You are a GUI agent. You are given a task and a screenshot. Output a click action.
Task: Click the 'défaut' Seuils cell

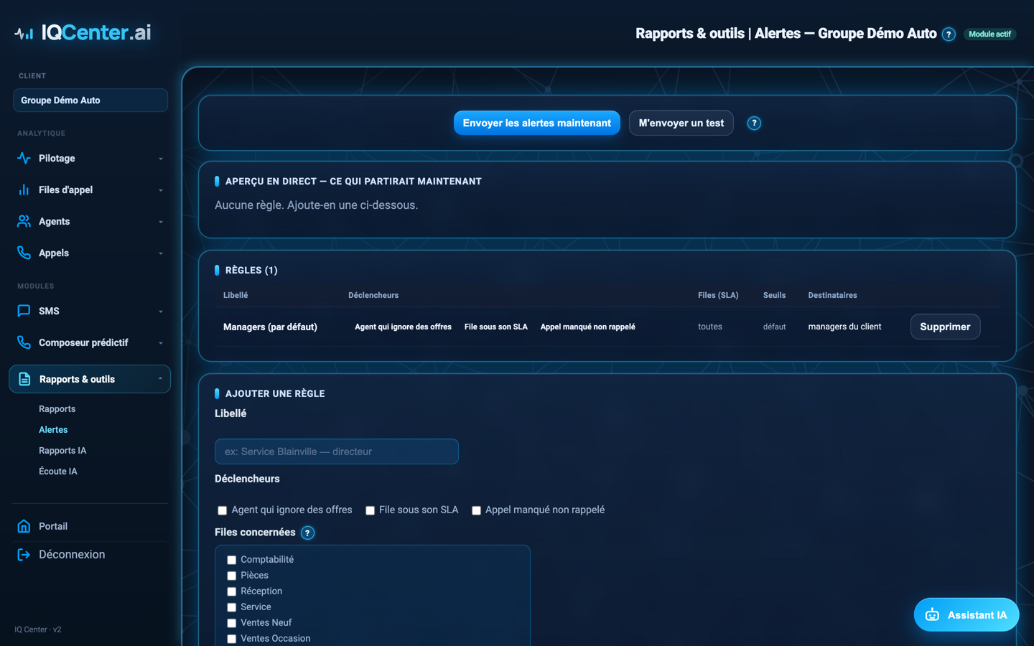774,327
